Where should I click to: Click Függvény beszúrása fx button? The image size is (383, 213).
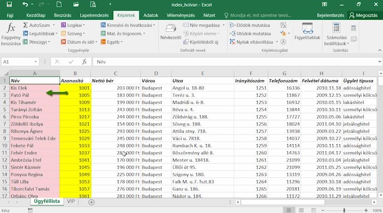(x=11, y=34)
